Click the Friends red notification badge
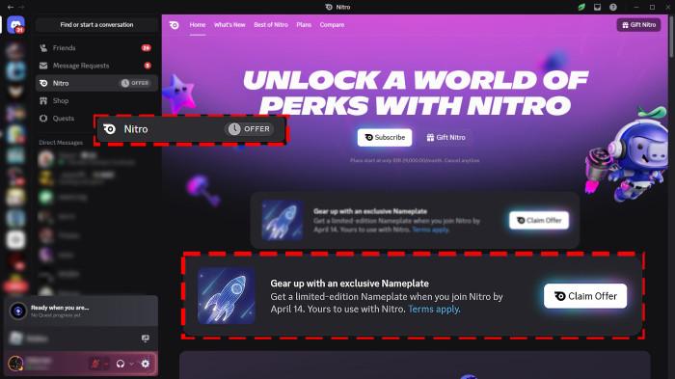675x379 pixels. 147,48
